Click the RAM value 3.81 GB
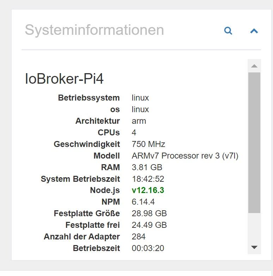The height and width of the screenshot is (276, 273). 147,167
